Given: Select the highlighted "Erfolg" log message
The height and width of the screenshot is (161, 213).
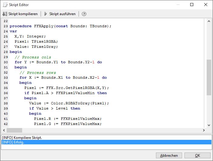Looking at the screenshot, I should [x=13, y=142].
